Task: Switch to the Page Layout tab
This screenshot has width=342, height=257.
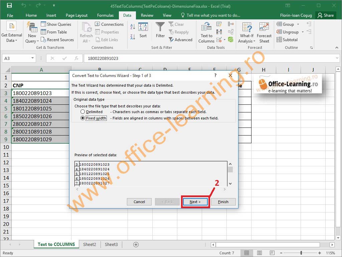Action: point(76,15)
